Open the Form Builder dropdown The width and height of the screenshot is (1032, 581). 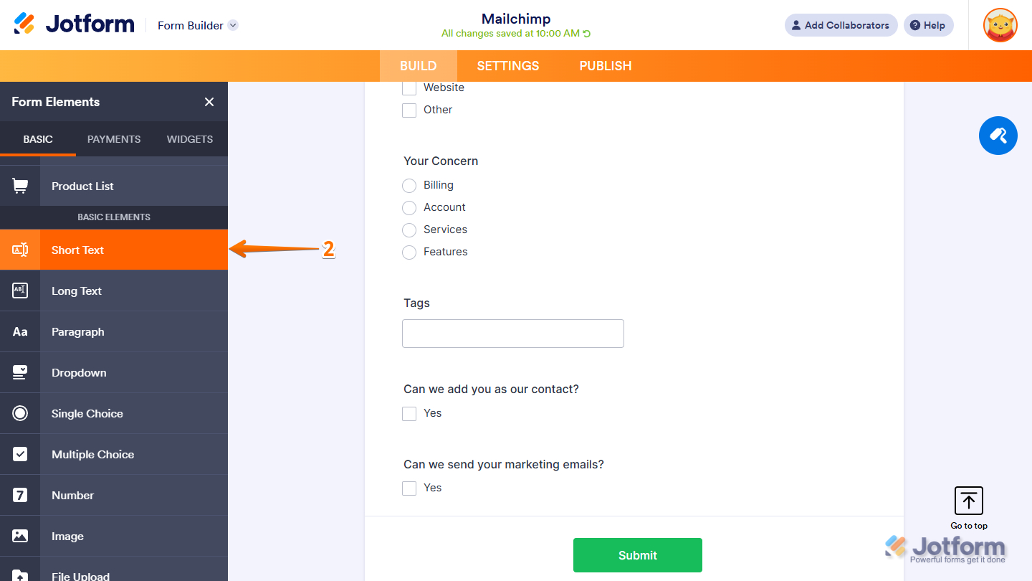(x=197, y=25)
